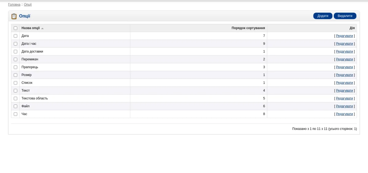368x173 pixels.
Task: Select the Дата доставки checkbox
Action: [16, 52]
